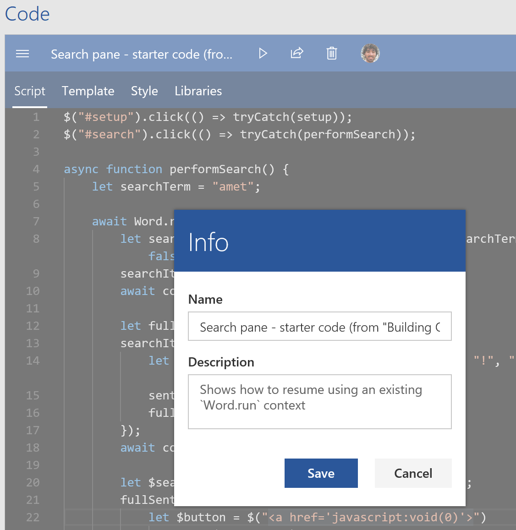Switch to the Script tab
The image size is (516, 530).
pos(30,91)
